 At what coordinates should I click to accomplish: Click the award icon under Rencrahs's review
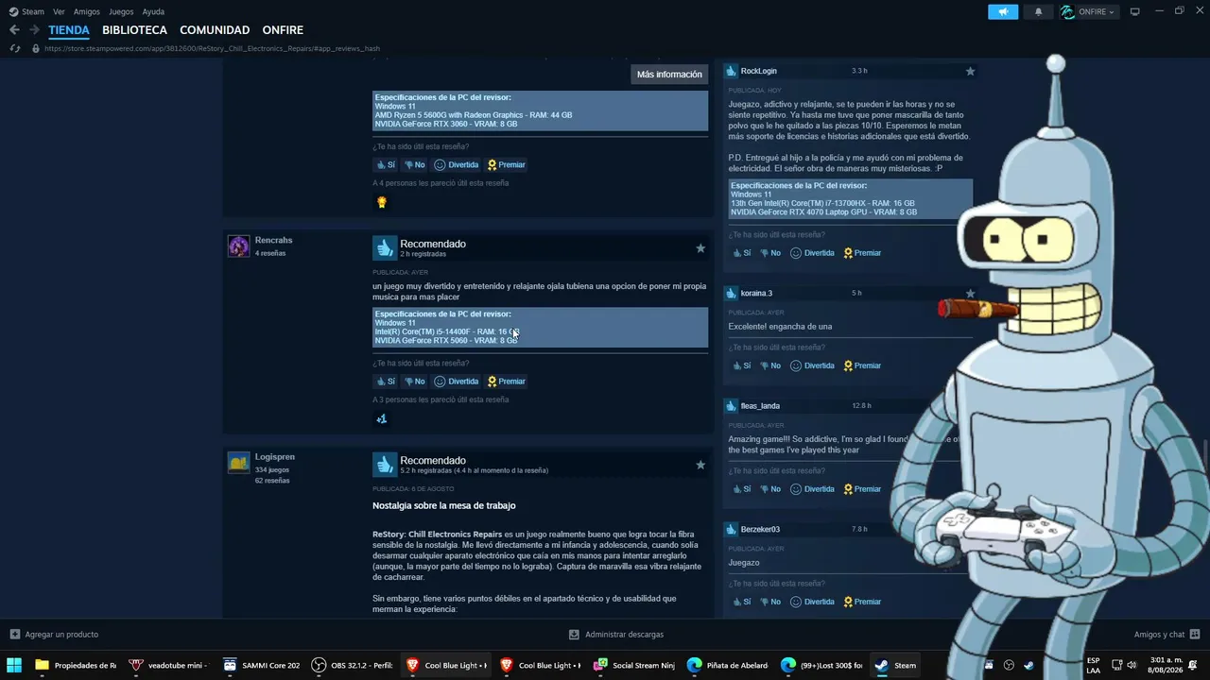coord(382,418)
